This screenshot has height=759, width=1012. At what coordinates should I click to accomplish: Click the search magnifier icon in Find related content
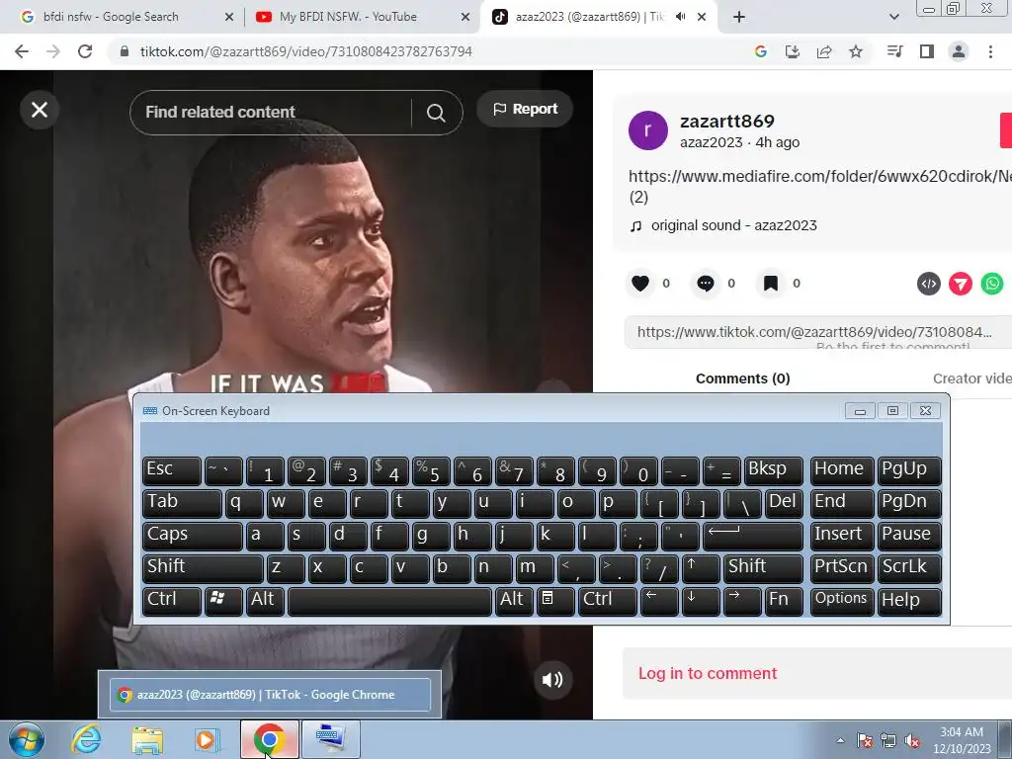click(x=436, y=113)
